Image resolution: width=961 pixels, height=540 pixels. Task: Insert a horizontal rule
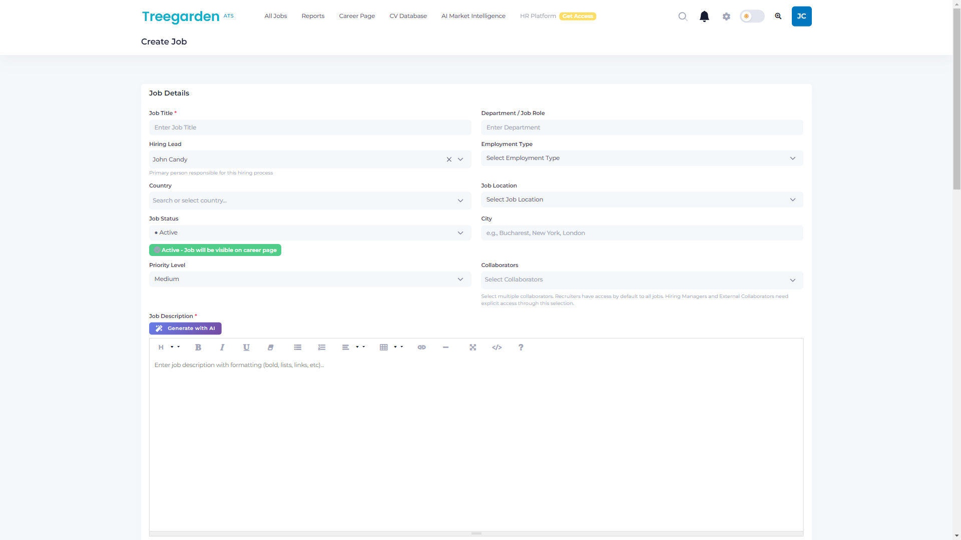coord(445,347)
